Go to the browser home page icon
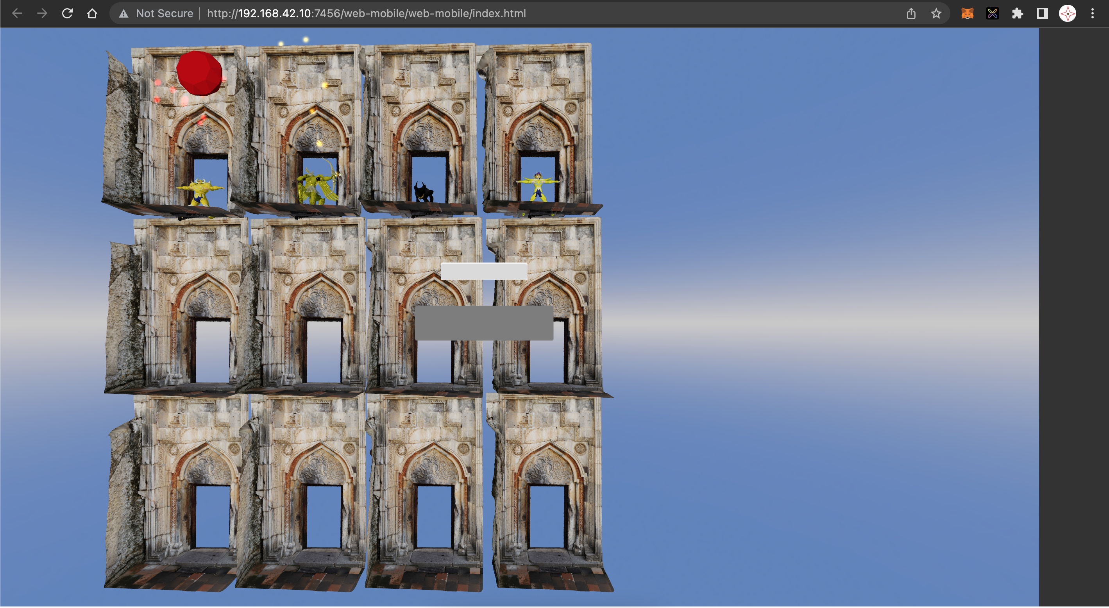 point(92,13)
